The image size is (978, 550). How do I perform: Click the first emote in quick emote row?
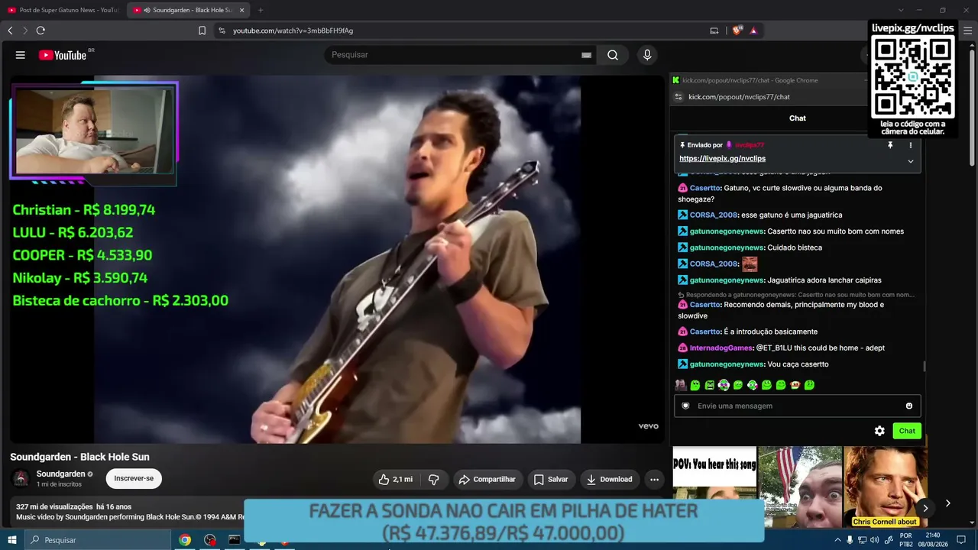pos(680,385)
